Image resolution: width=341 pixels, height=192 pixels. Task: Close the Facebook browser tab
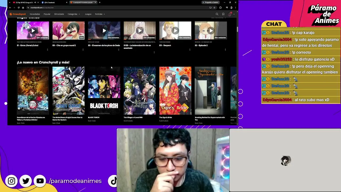pyautogui.click(x=67, y=2)
